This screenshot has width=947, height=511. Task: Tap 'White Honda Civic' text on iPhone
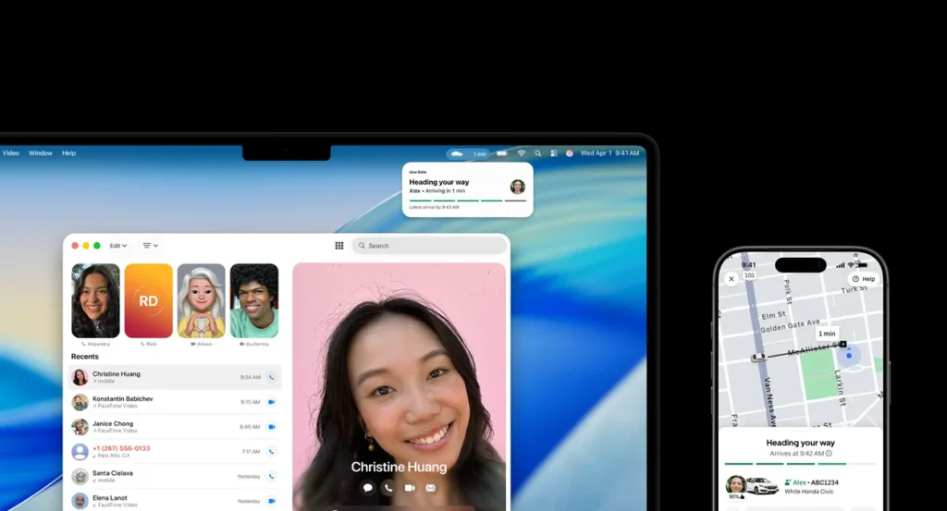808,492
